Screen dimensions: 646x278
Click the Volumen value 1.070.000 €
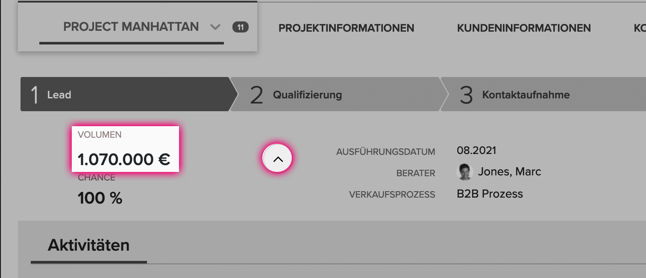124,160
